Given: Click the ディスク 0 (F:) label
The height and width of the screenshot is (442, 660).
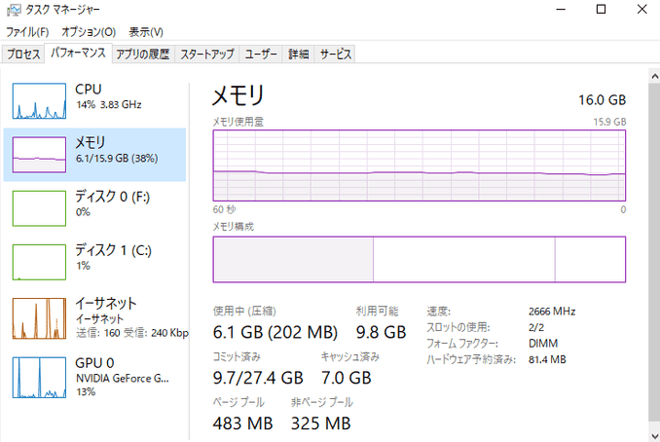Looking at the screenshot, I should (x=112, y=197).
